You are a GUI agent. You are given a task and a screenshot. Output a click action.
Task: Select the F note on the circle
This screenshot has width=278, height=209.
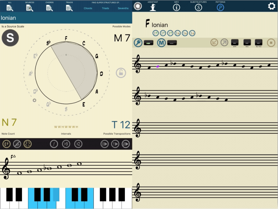66,38
